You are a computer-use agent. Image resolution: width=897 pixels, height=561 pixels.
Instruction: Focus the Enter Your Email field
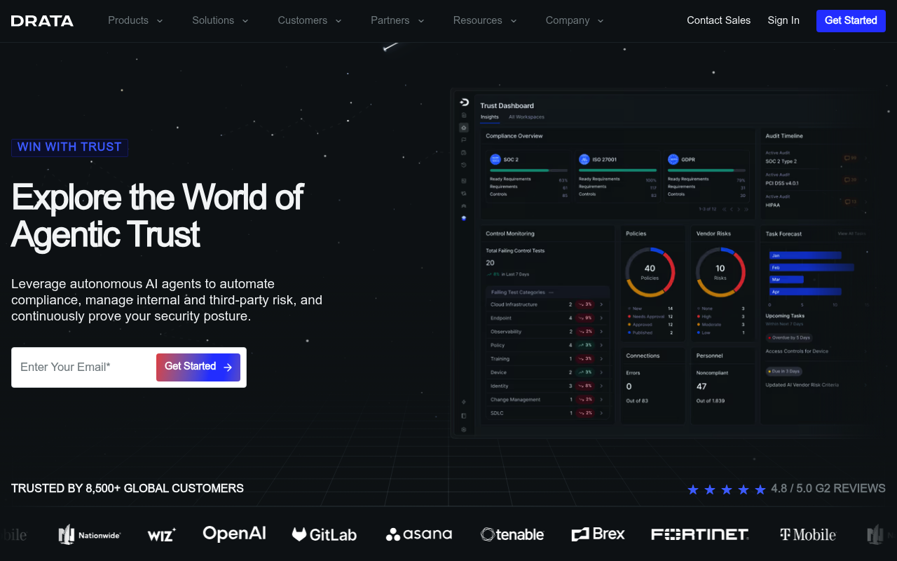(84, 367)
